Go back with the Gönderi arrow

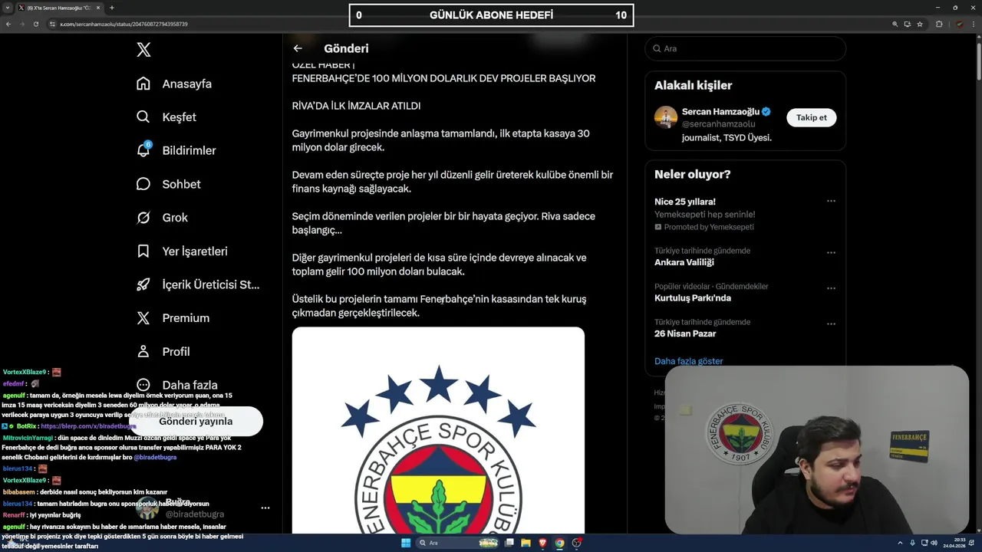(298, 48)
